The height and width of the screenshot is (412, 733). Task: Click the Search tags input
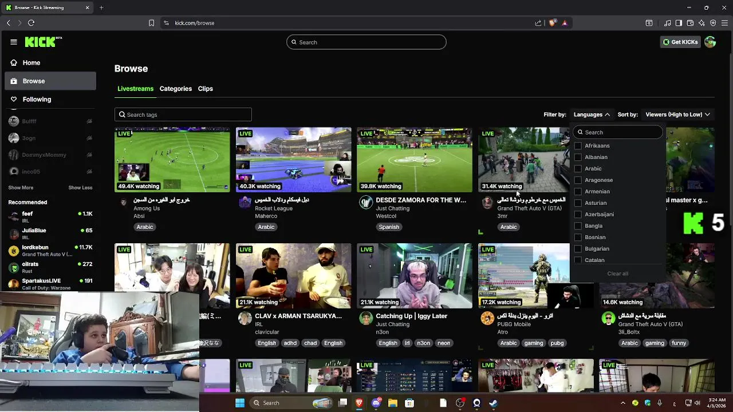pos(183,114)
